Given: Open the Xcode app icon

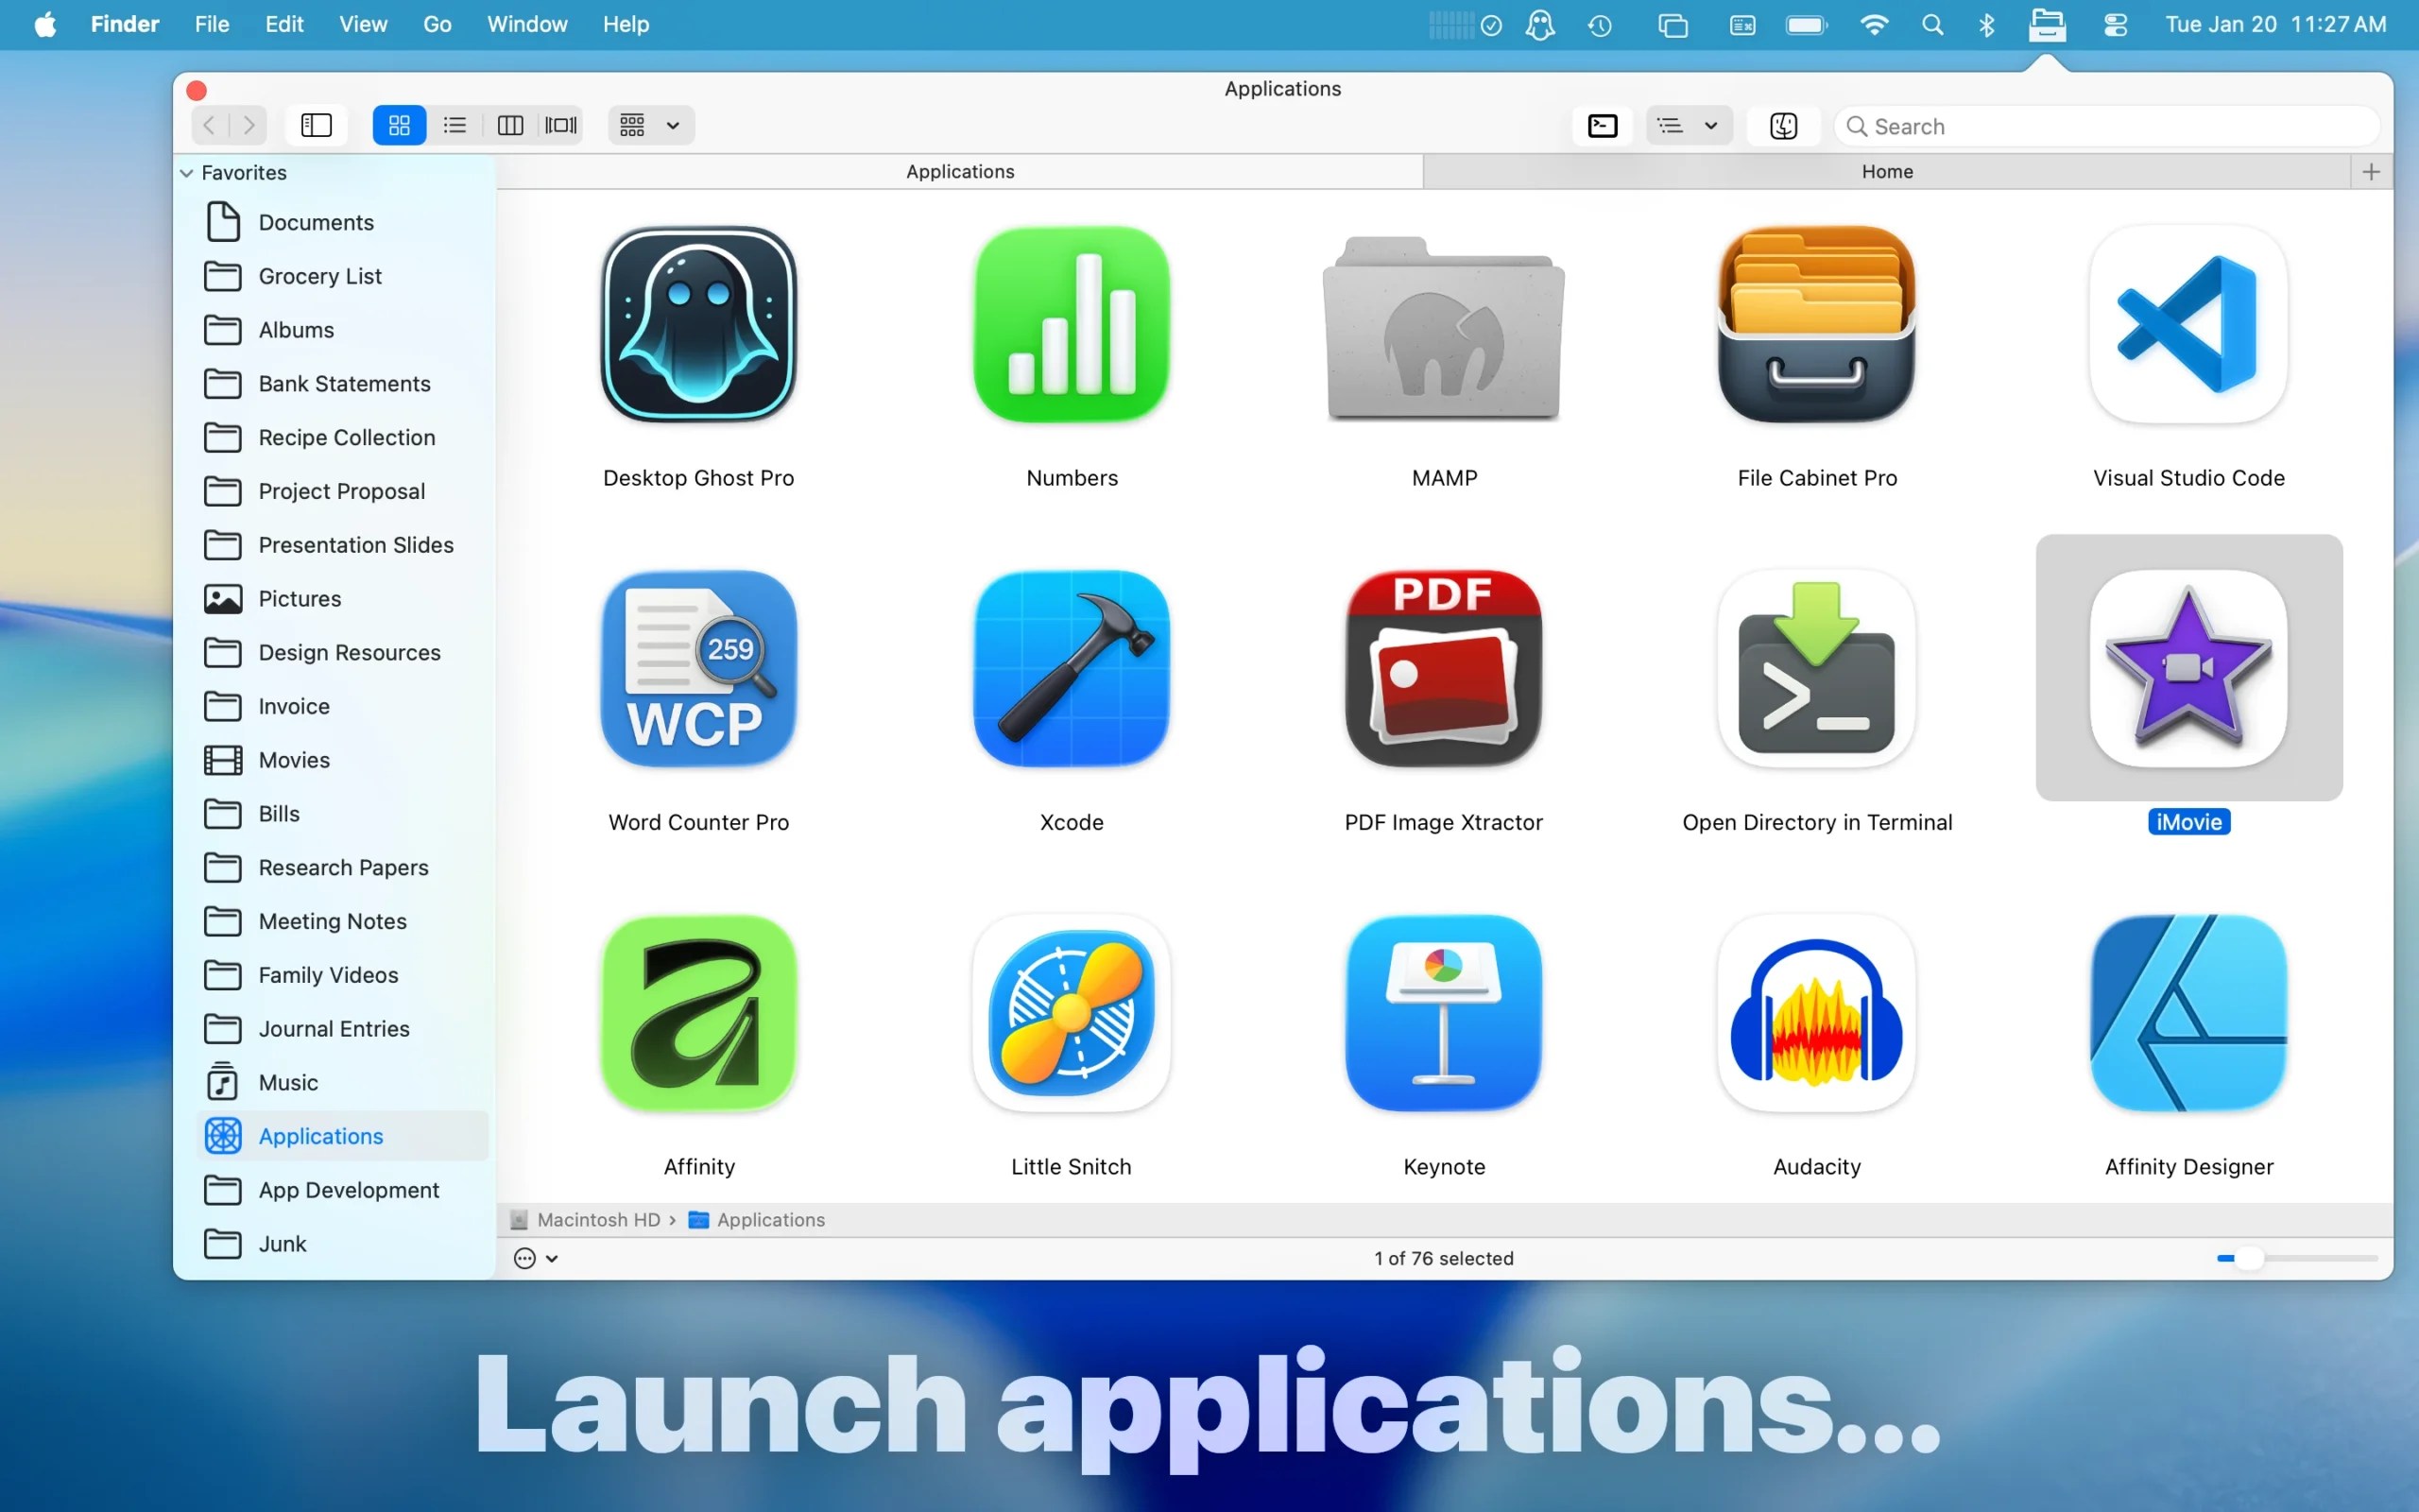Looking at the screenshot, I should (1071, 668).
